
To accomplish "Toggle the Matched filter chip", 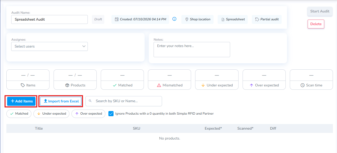I will tap(19, 114).
